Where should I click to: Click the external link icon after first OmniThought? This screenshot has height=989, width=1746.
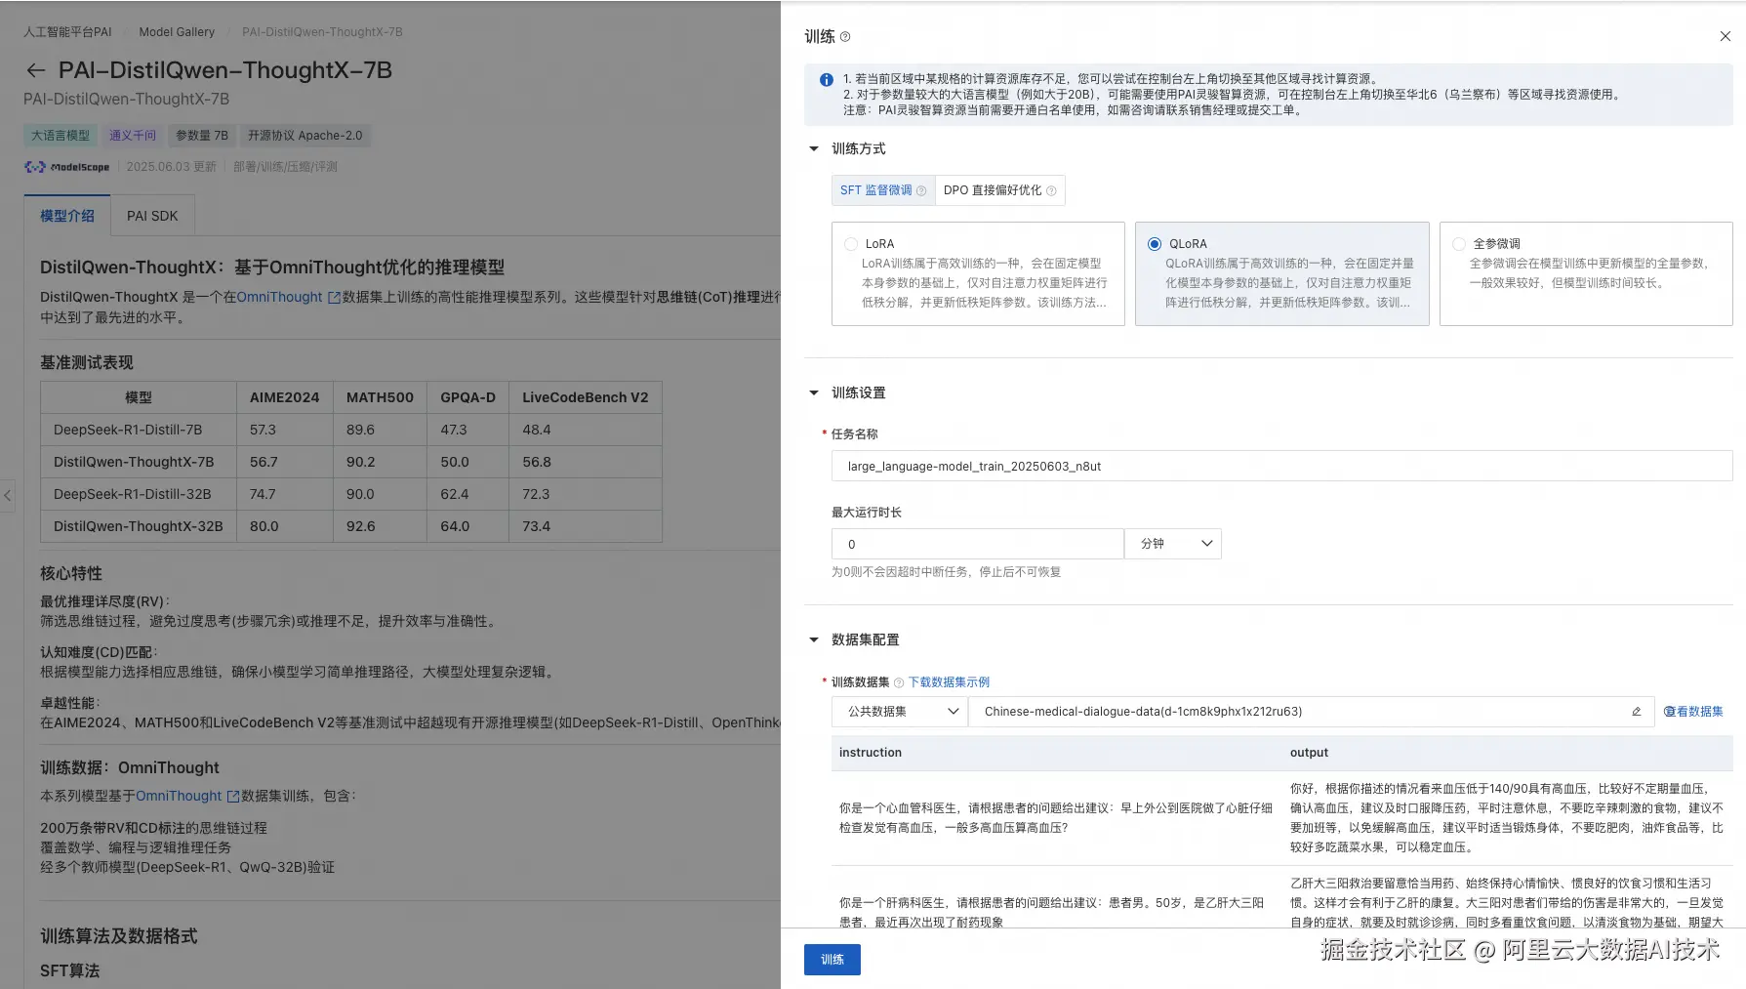(x=334, y=297)
